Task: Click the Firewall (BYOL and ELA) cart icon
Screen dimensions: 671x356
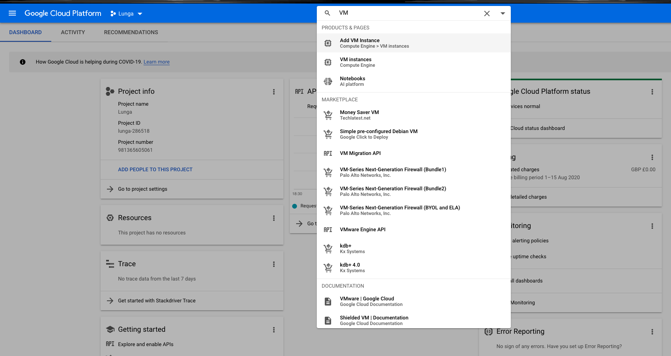Action: (328, 211)
